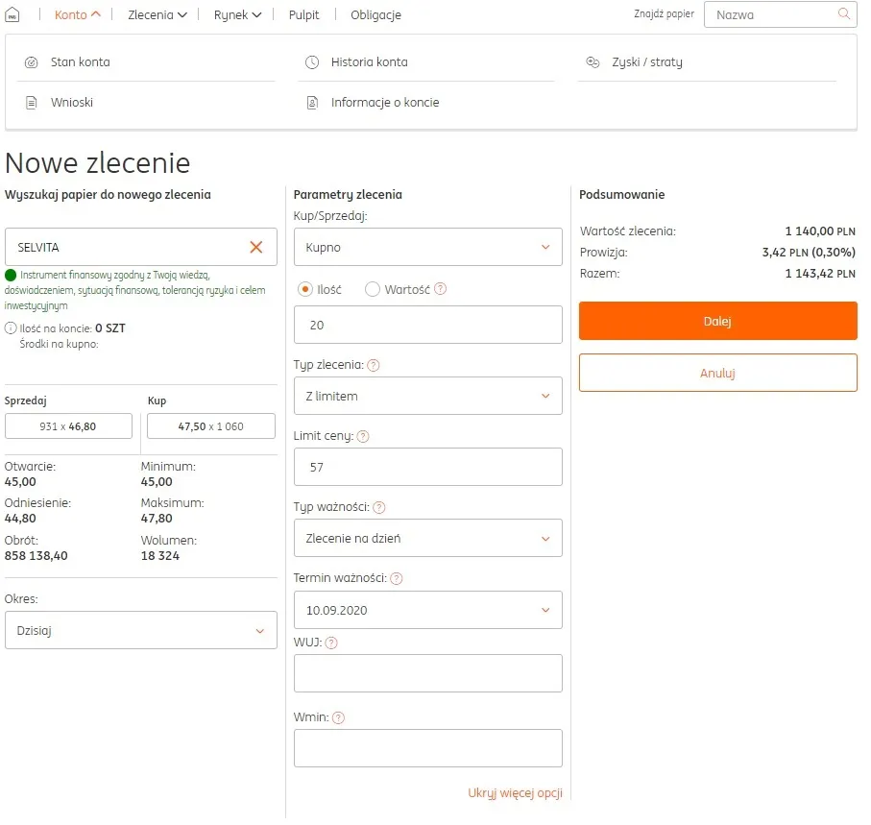Click the quantity field containing 20
The image size is (871, 825).
point(427,325)
